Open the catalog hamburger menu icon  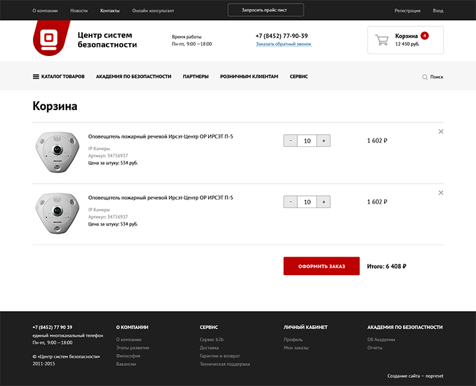(36, 77)
